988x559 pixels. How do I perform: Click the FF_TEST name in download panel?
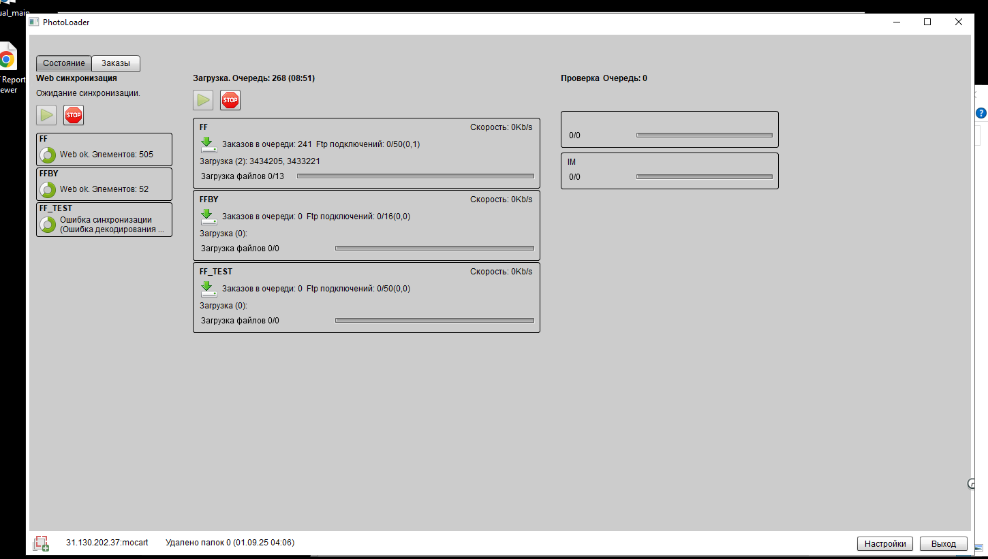pyautogui.click(x=216, y=272)
